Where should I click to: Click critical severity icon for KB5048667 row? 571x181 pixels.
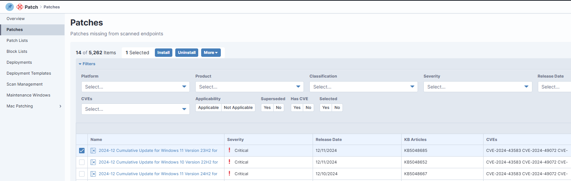click(x=229, y=173)
